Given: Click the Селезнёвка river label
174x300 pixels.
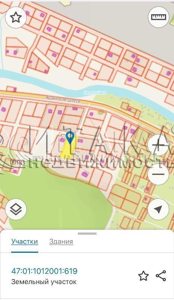Looking at the screenshot, I should pos(95,93).
